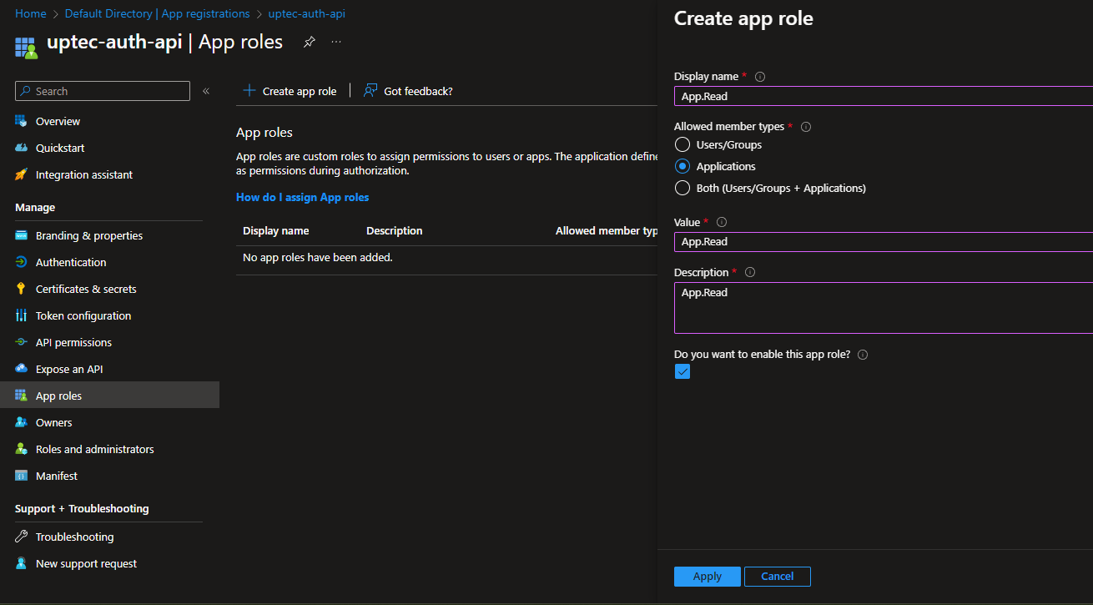Viewport: 1093px width, 605px height.
Task: Uncheck the enable this app role checkbox
Action: pyautogui.click(x=682, y=372)
